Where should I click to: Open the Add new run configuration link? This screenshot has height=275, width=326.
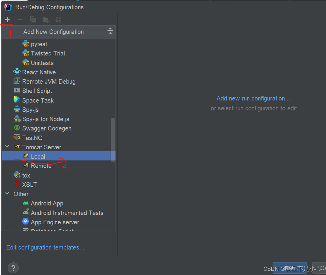(x=253, y=98)
